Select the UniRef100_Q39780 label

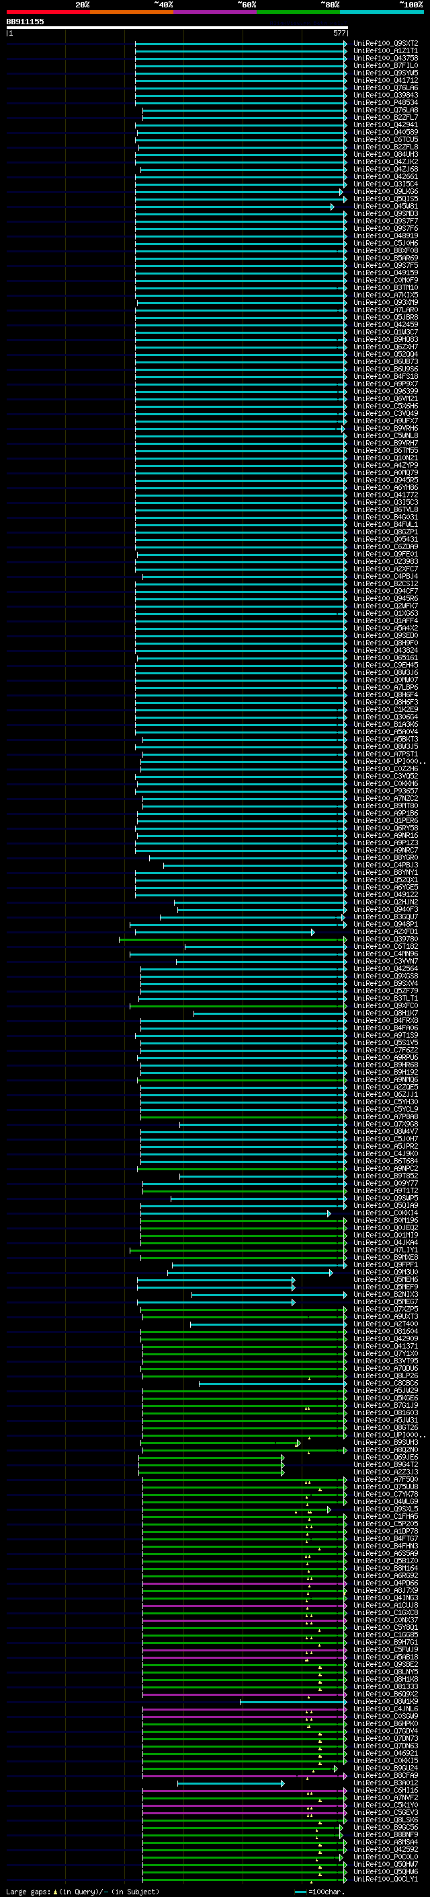click(x=386, y=939)
